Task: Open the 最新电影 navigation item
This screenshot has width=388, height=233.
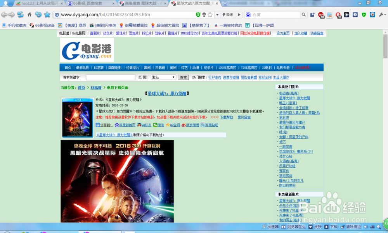Action: 83,67
